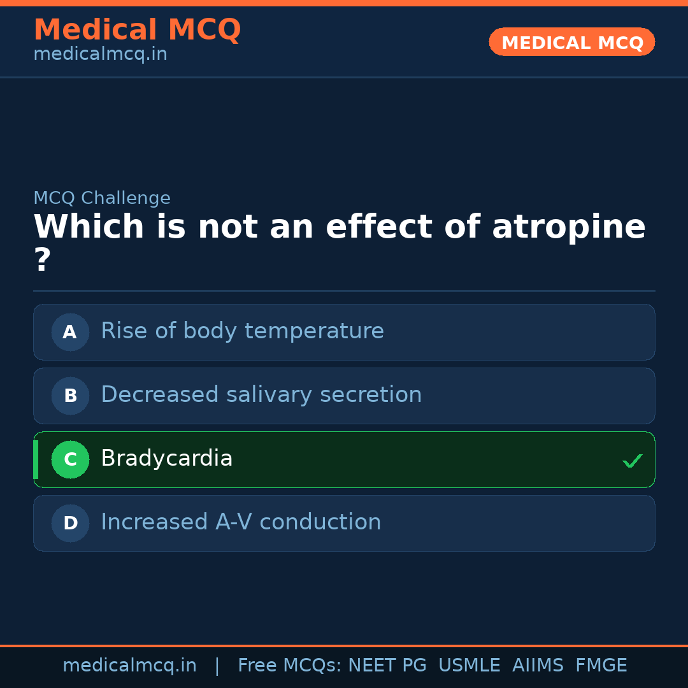The width and height of the screenshot is (688, 688).
Task: Click the letter D circle badge
Action: [x=70, y=523]
